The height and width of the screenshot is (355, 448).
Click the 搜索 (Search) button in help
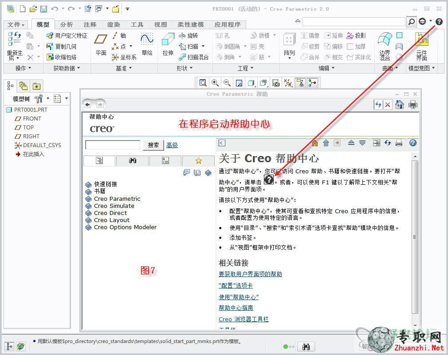point(153,145)
